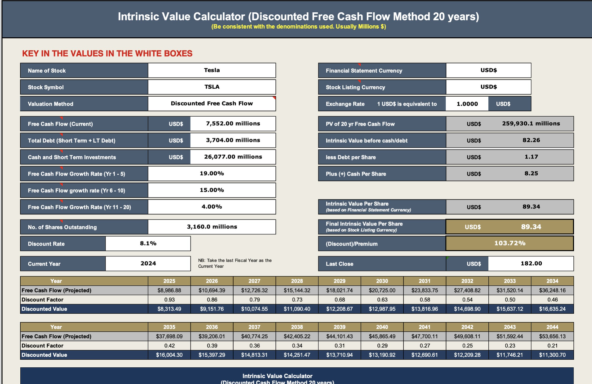Edit the 19.00% growth rate for Yr 1-5
Screen dimensions: 592x384
212,174
